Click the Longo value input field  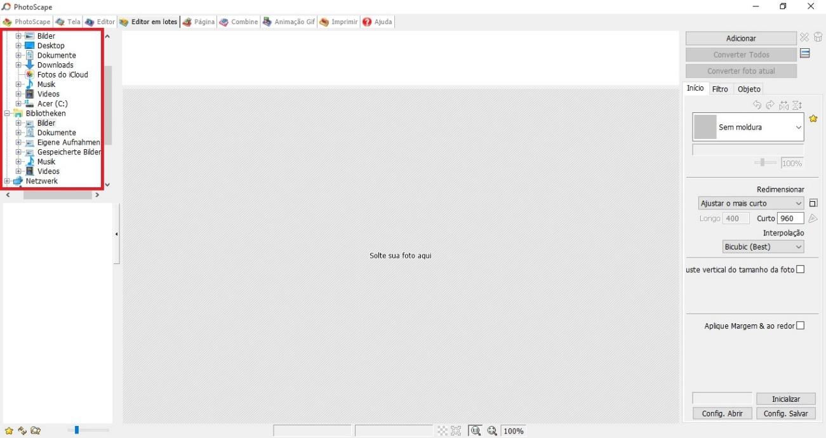736,218
